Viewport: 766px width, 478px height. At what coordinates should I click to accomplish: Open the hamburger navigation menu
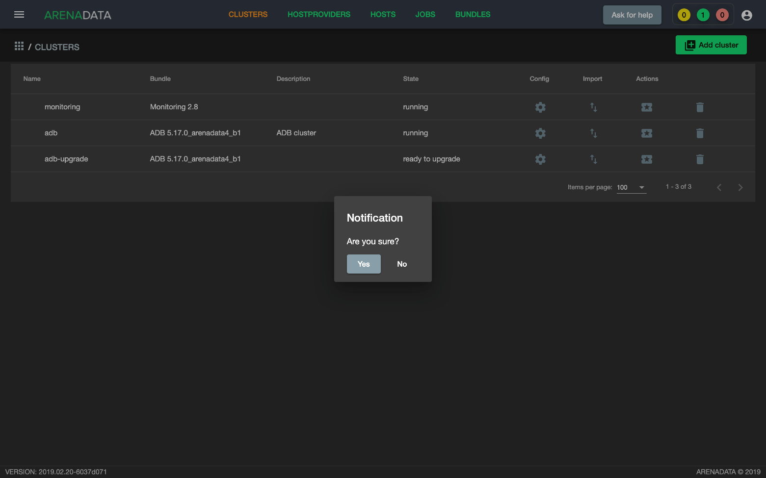tap(19, 15)
